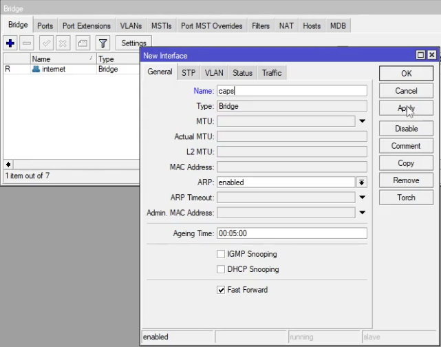The height and width of the screenshot is (347, 441).
Task: Uncheck the Fast Forward checkbox
Action: pyautogui.click(x=222, y=290)
